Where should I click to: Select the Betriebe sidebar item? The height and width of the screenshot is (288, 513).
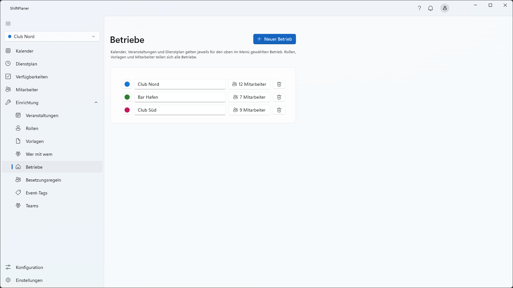(52, 167)
